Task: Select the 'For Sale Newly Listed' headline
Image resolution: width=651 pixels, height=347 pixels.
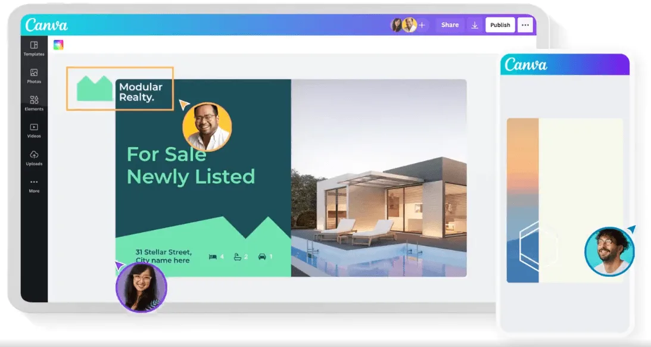Action: tap(191, 165)
